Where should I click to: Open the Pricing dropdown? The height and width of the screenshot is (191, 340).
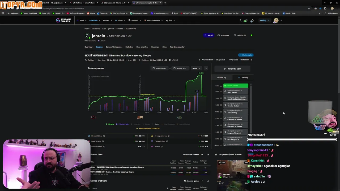coord(265,20)
